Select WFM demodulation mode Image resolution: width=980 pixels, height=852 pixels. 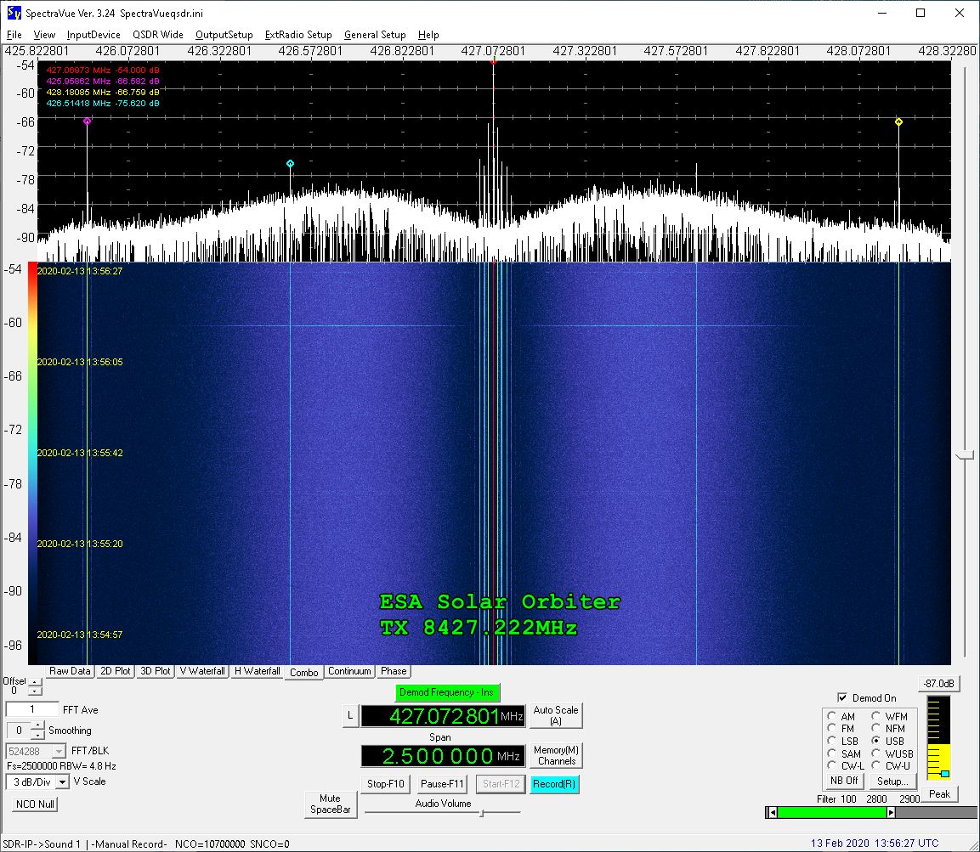tap(875, 716)
